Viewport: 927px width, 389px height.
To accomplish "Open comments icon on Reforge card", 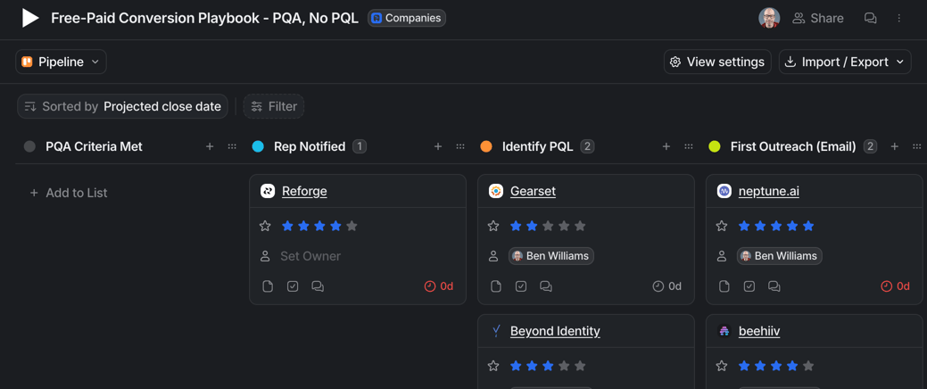I will [x=318, y=286].
